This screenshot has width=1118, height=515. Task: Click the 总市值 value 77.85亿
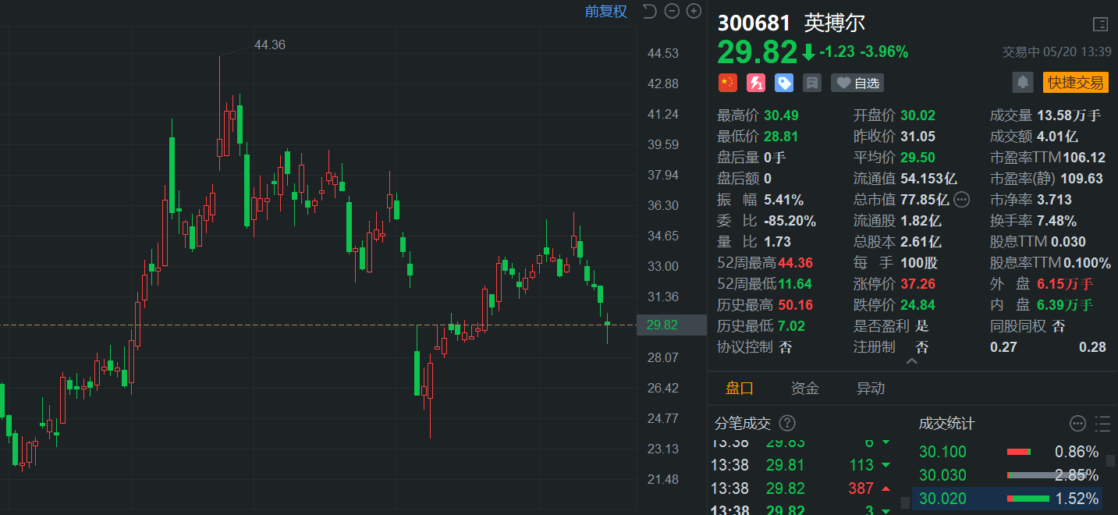pyautogui.click(x=925, y=200)
